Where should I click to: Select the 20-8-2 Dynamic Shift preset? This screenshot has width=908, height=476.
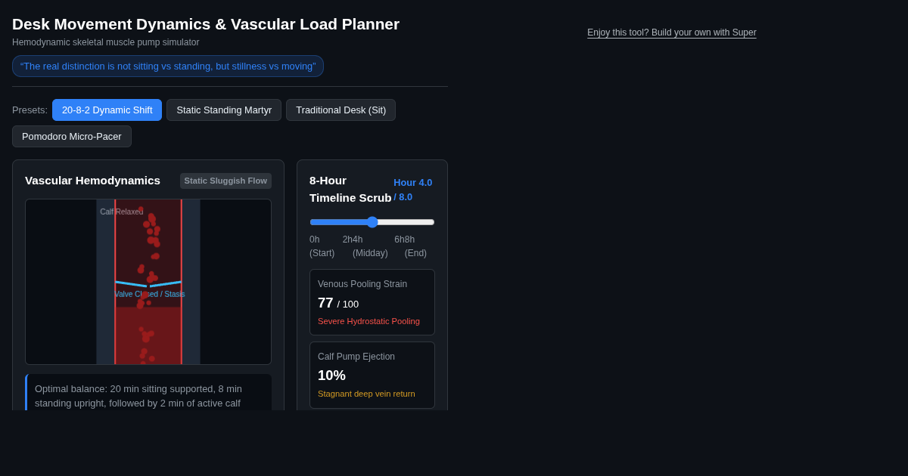coord(107,110)
